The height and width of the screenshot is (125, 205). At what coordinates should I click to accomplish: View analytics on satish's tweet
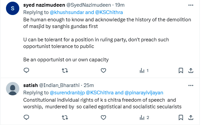pos(144,118)
